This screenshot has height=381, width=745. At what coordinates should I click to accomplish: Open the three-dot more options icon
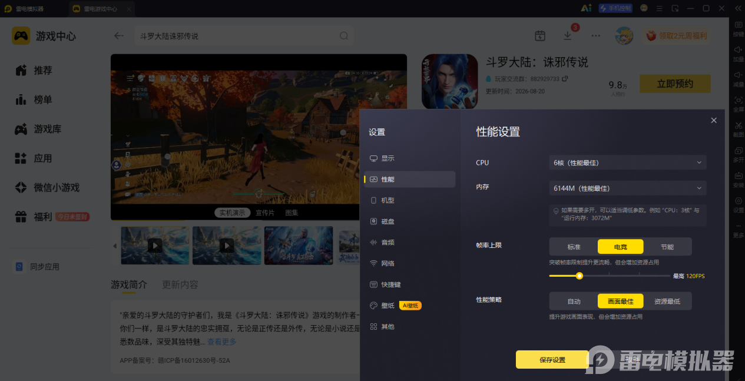596,36
